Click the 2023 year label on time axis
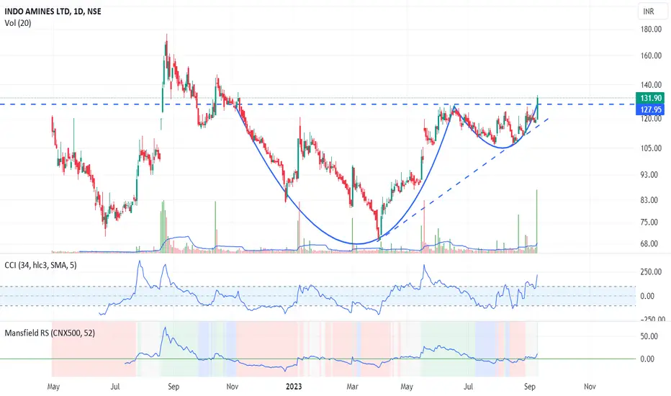The width and height of the screenshot is (671, 396). pos(294,387)
